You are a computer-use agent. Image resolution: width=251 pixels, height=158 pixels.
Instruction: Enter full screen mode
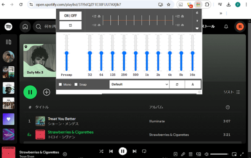[x=242, y=154]
